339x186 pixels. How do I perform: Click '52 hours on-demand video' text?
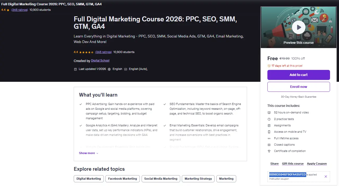tap(291, 112)
